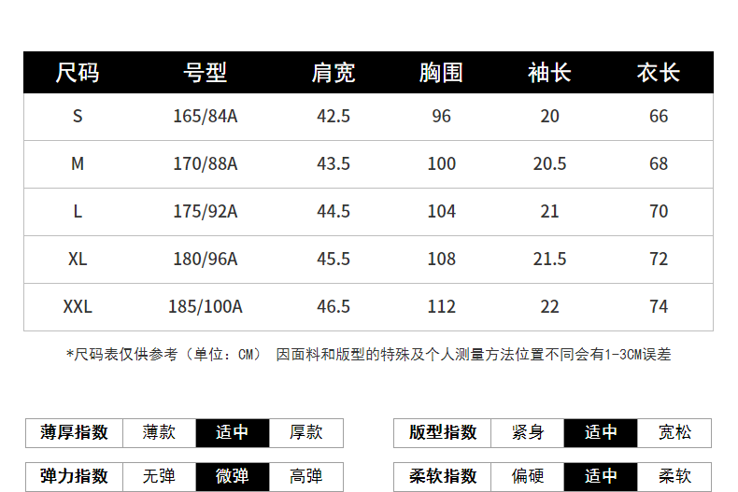The image size is (738, 492).
Task: Select the 柔软 softness option
Action: (x=674, y=476)
